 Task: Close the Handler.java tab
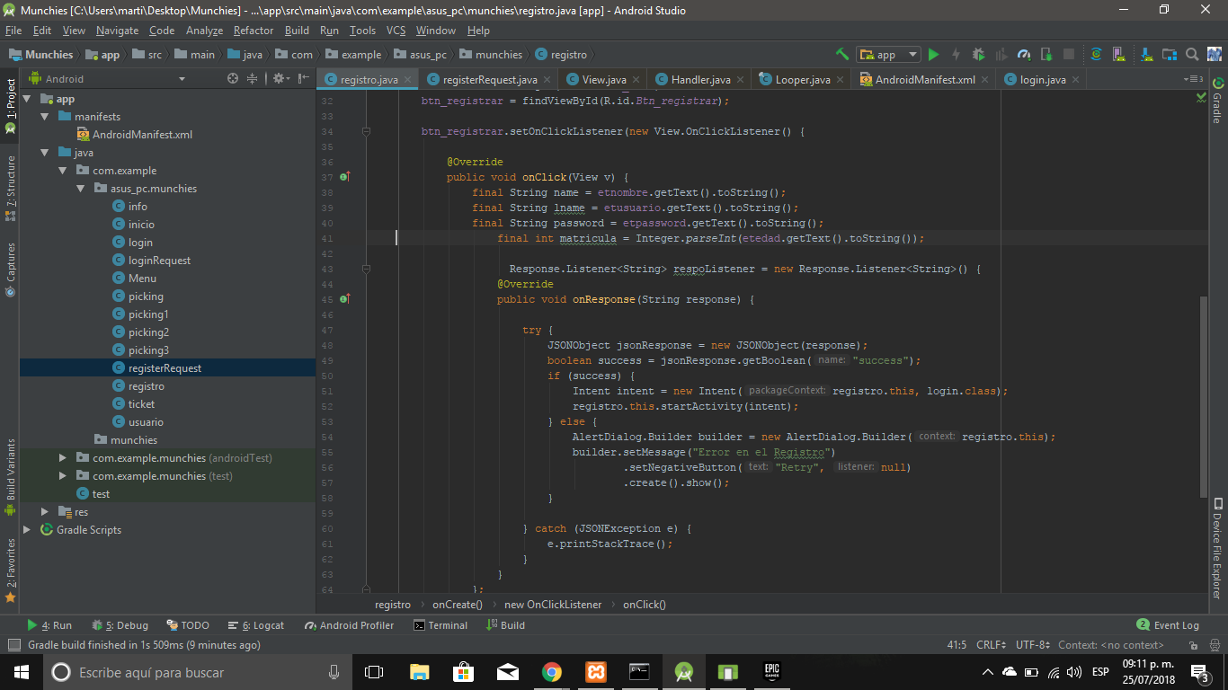pyautogui.click(x=741, y=80)
